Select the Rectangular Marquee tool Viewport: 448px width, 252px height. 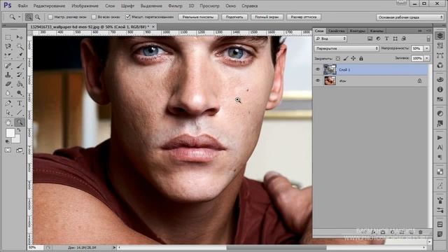tap(8, 37)
